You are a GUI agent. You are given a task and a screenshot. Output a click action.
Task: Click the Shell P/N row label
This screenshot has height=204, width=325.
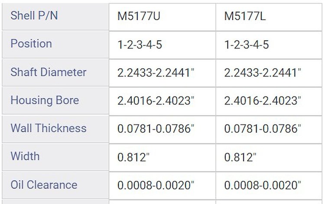coord(34,16)
